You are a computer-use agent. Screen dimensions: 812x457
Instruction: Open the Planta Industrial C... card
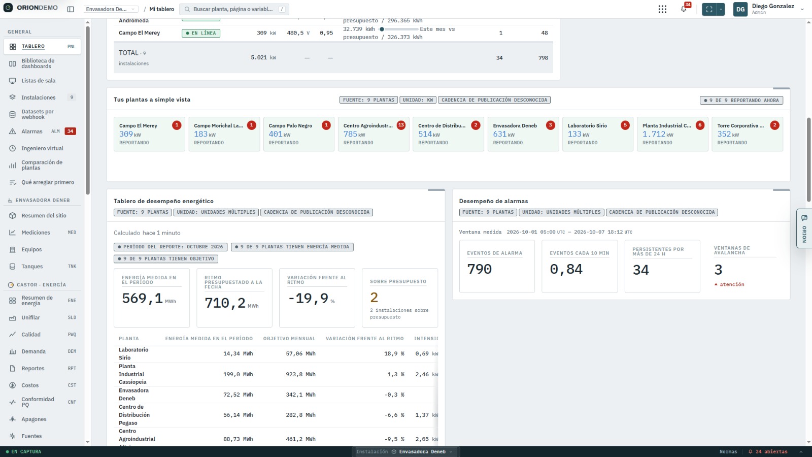click(672, 134)
